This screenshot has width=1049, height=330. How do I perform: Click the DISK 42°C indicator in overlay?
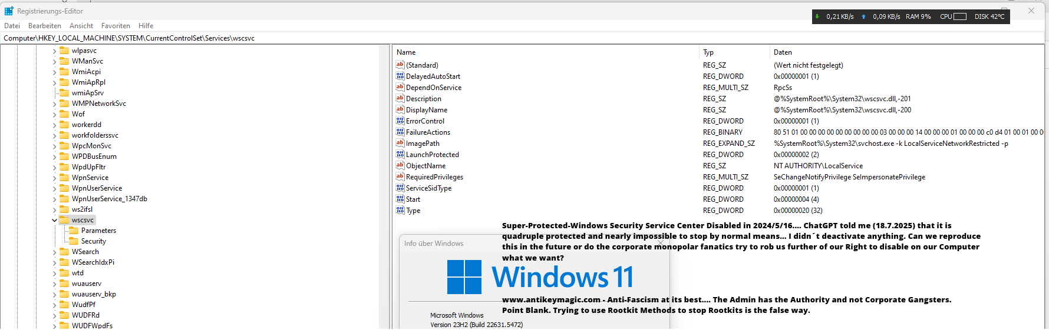989,16
